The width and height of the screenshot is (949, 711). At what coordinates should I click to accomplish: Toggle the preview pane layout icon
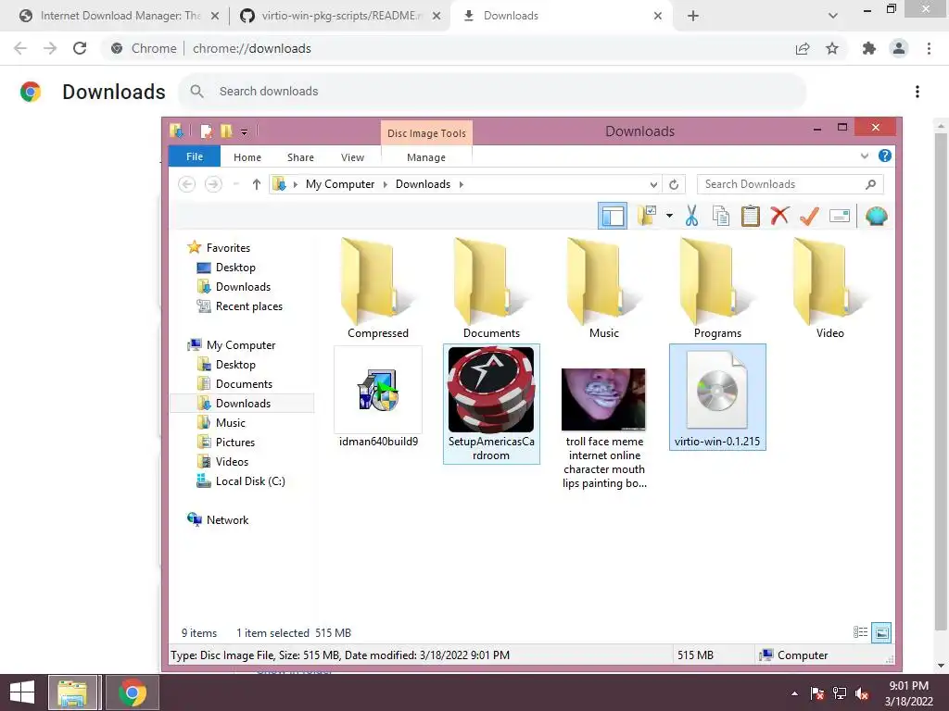click(x=613, y=216)
